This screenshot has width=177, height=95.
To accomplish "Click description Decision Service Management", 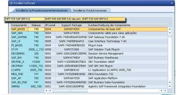I will coord(106,53).
